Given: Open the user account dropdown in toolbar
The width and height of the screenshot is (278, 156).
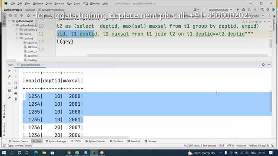Looking at the screenshot, I should [x=196, y=10].
